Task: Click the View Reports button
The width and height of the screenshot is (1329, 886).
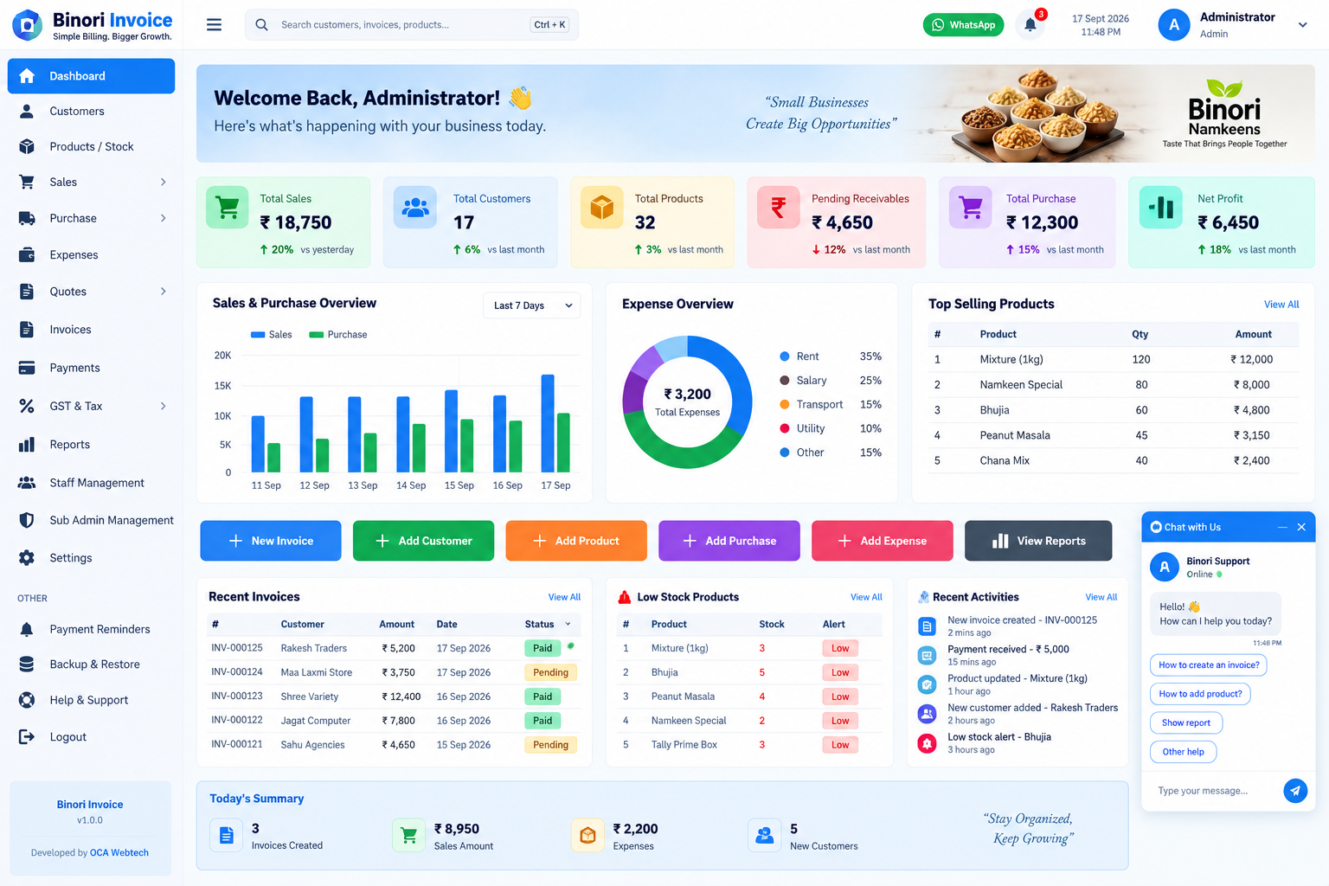Action: click(x=1038, y=541)
